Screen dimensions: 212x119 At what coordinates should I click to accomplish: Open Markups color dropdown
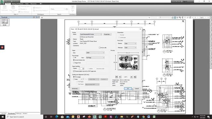(130, 48)
